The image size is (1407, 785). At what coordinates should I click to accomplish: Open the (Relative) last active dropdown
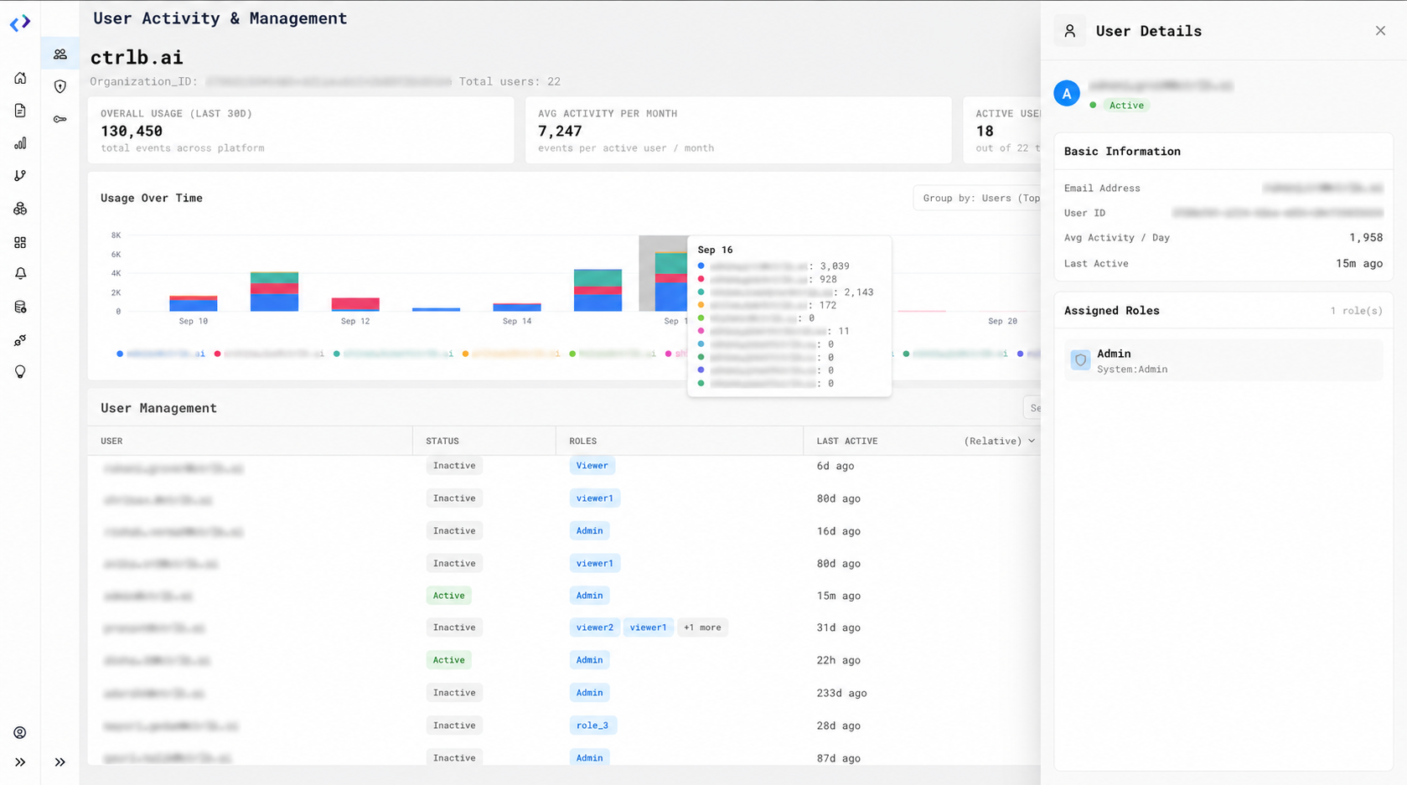coord(1000,441)
